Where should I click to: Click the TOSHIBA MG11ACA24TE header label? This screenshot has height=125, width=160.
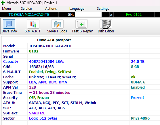coord(29,15)
